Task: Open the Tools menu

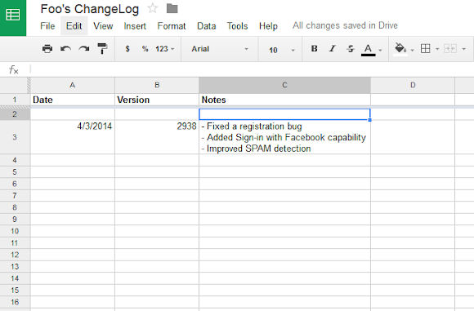Action: pyautogui.click(x=237, y=26)
